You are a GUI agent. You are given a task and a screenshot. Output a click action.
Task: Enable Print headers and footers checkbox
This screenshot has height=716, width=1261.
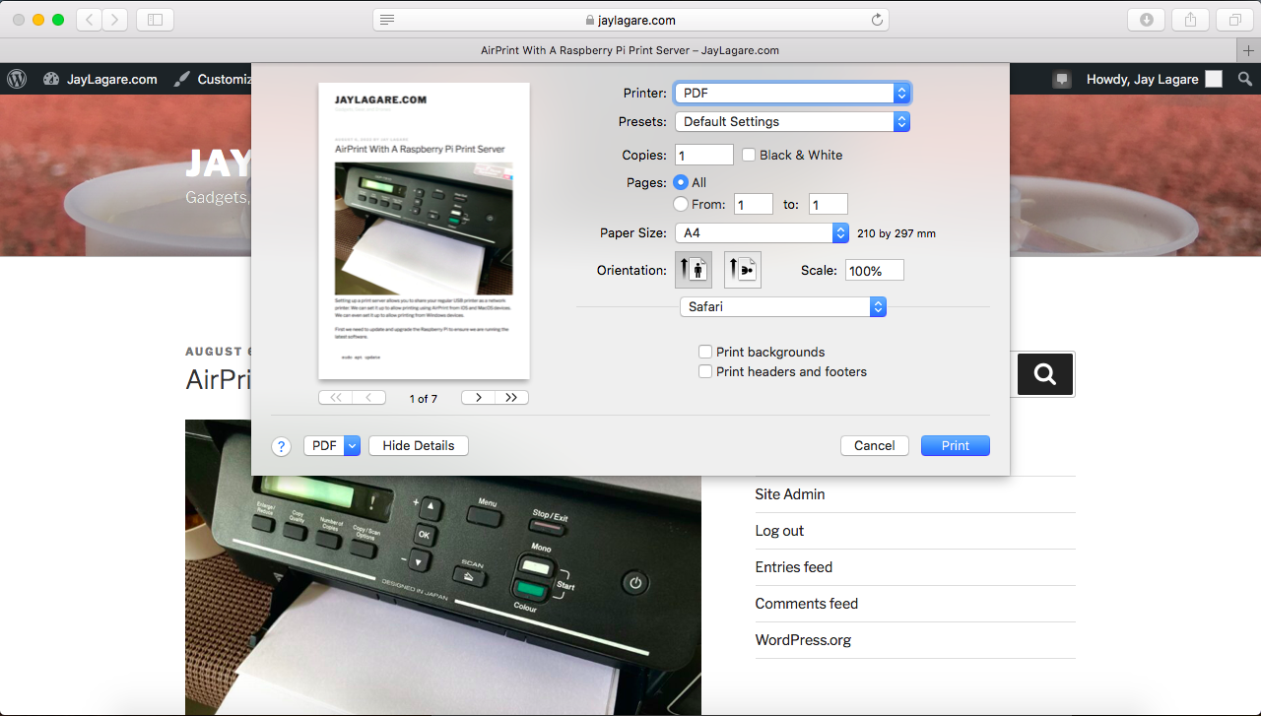[x=705, y=371]
